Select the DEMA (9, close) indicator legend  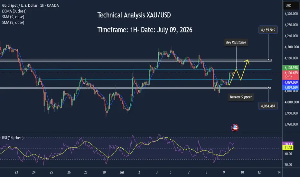click(x=14, y=11)
